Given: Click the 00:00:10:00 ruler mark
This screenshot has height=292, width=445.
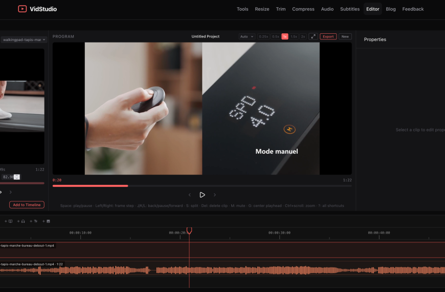Looking at the screenshot, I should (80, 233).
